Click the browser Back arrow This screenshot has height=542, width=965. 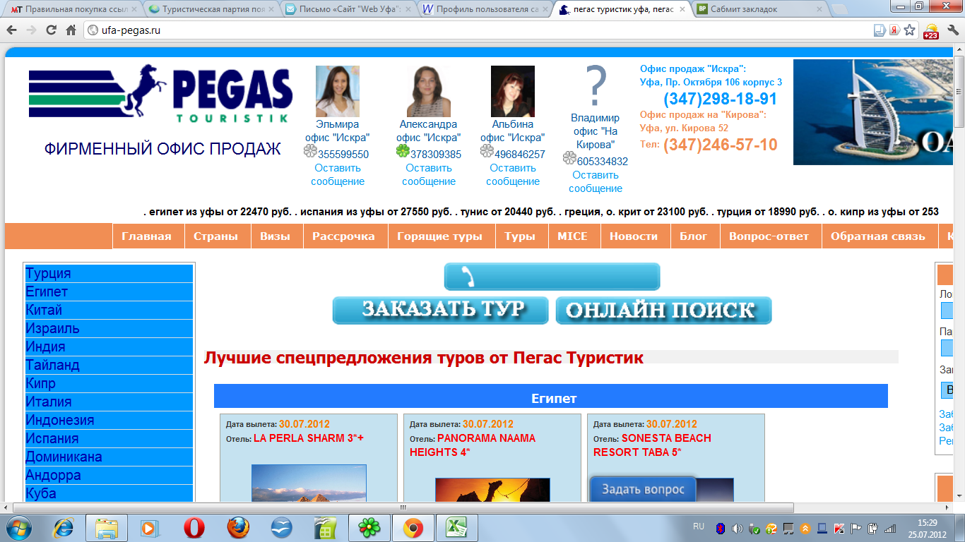[12, 30]
